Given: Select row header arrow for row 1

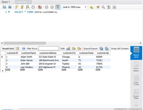Looking at the screenshot, I should click(2, 57).
